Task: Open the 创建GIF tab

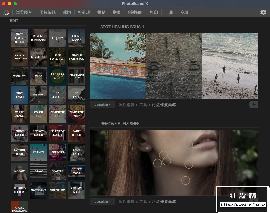Action: coord(135,12)
